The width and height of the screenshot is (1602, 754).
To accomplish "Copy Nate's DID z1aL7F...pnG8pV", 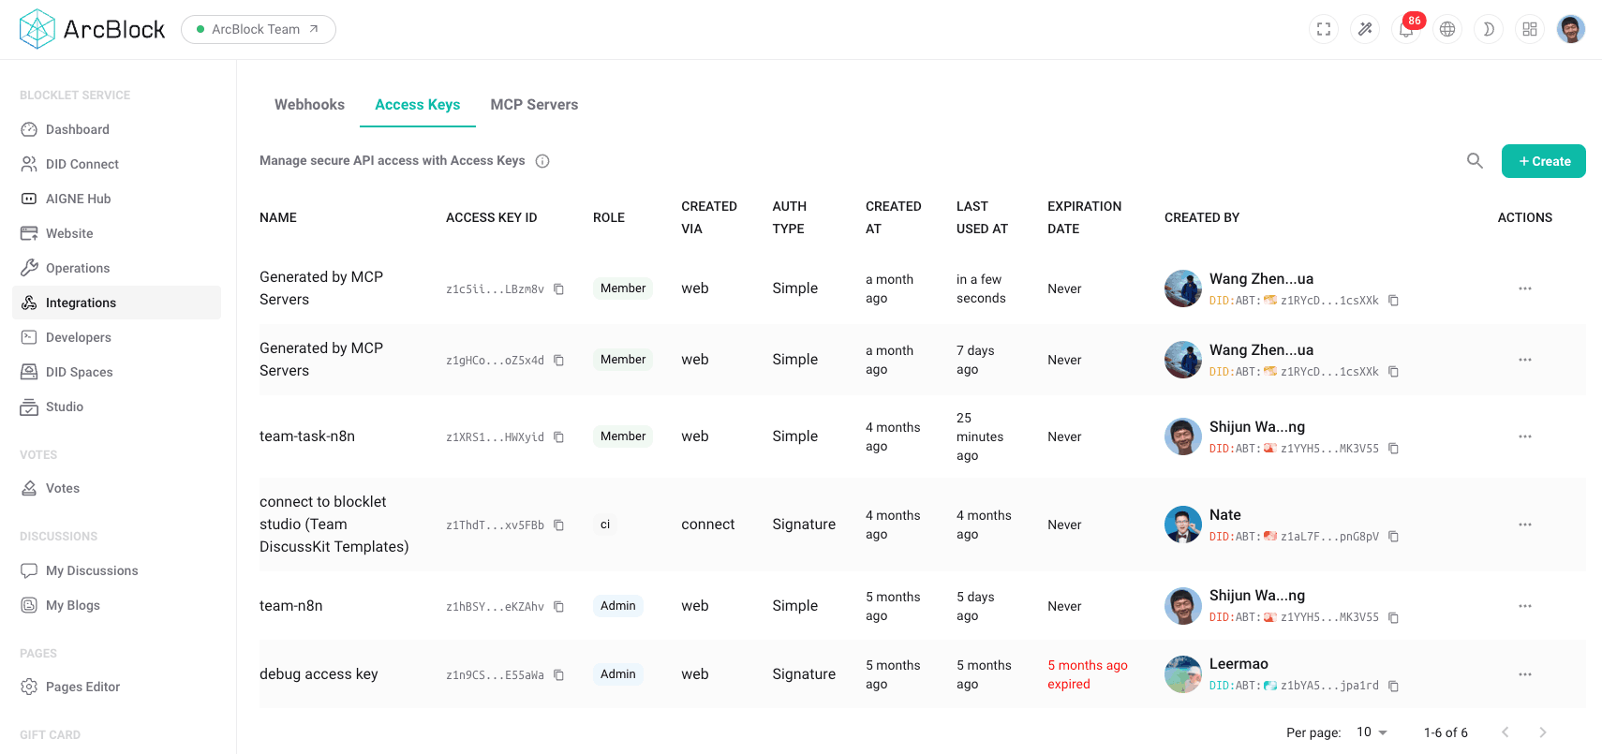I will pos(1393,537).
